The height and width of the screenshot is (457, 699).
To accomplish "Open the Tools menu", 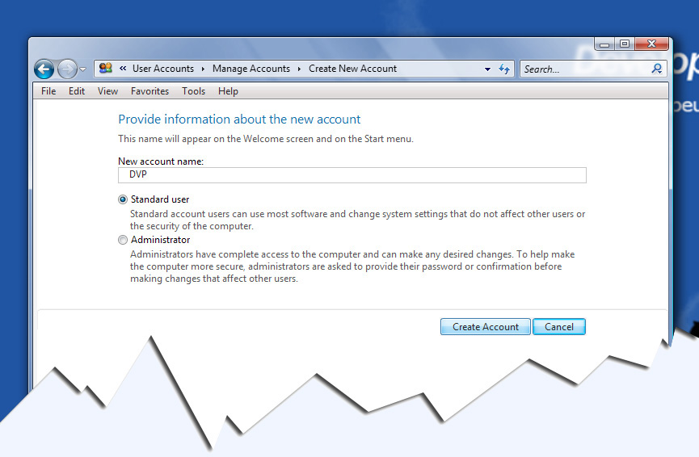I will 193,91.
